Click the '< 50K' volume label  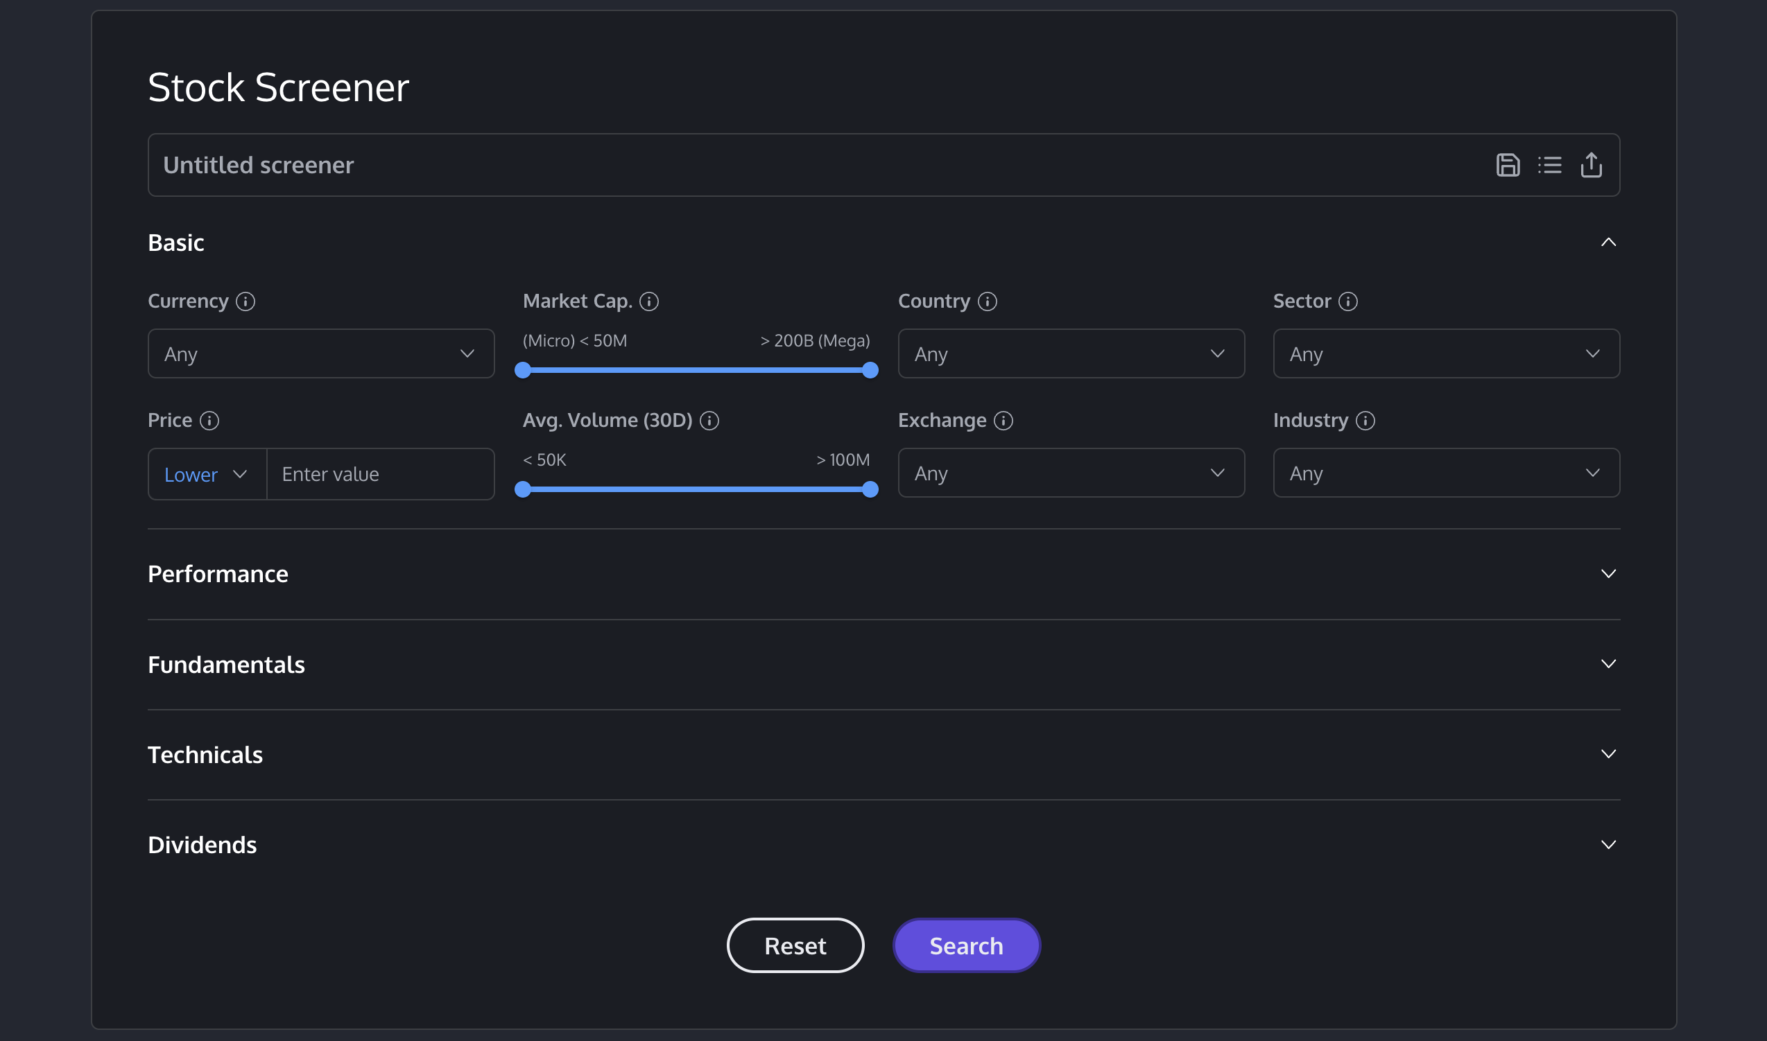click(x=544, y=460)
